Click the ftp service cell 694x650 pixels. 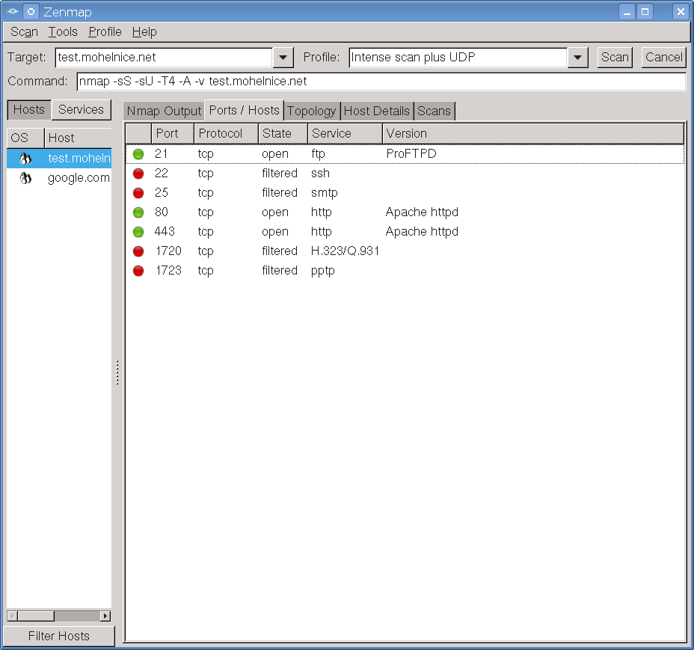coord(319,154)
